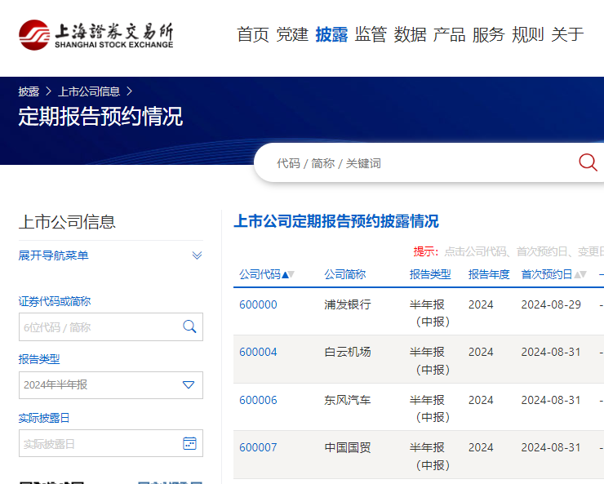Open the calendar icon for 实际披露日
604x484 pixels.
pyautogui.click(x=189, y=443)
